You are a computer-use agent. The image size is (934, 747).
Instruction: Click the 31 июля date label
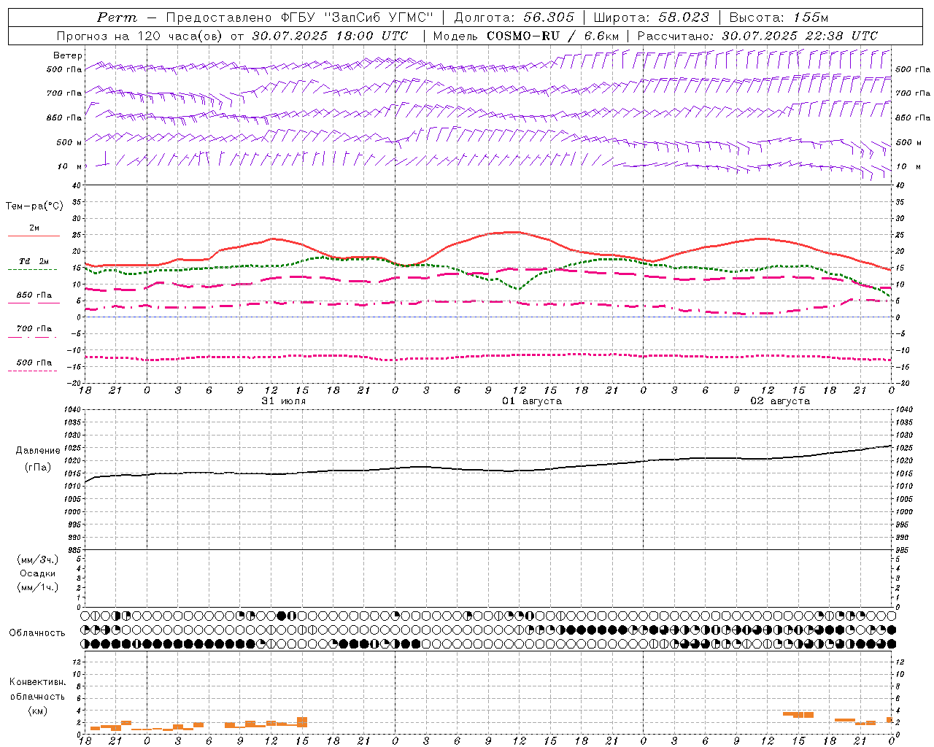pyautogui.click(x=284, y=401)
